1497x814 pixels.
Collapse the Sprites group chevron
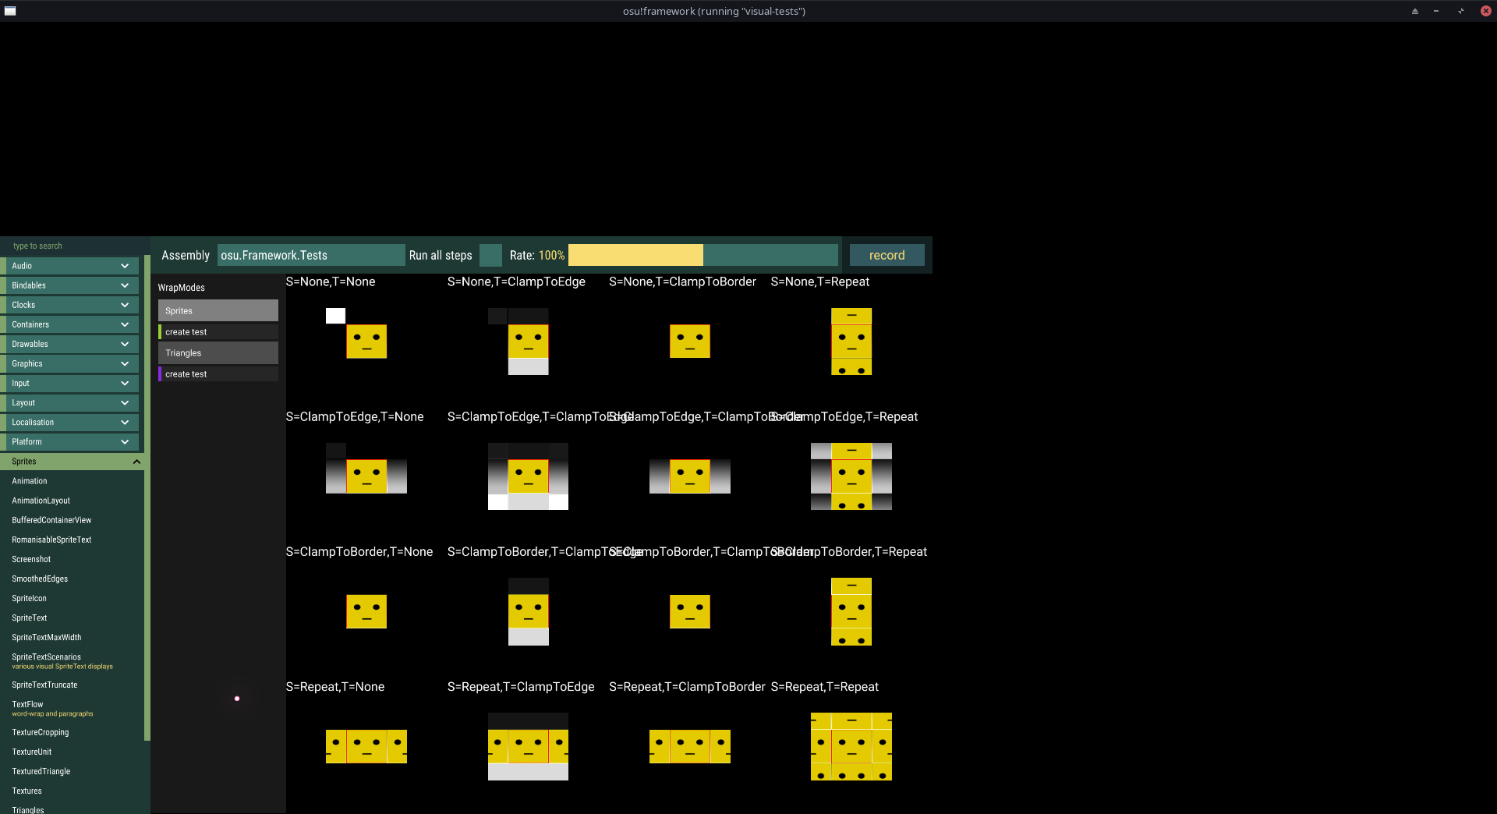136,462
